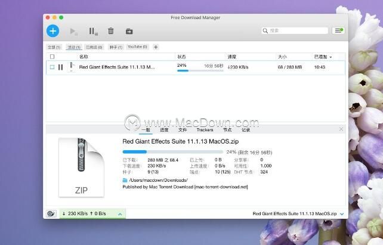The image size is (383, 245).
Task: Open the 进度 details tab
Action: 164,130
